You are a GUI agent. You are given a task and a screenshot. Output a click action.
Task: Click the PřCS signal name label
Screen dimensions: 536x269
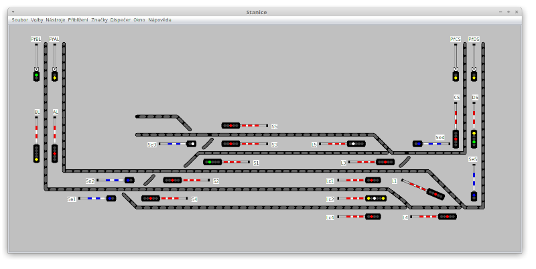456,39
